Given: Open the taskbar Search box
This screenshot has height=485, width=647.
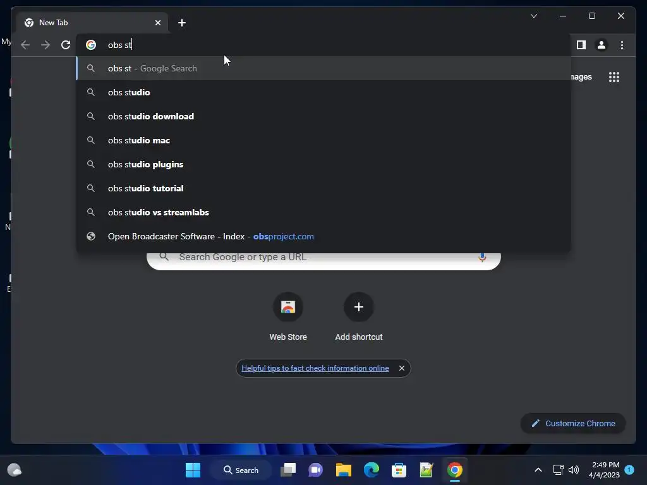Looking at the screenshot, I should click(241, 470).
